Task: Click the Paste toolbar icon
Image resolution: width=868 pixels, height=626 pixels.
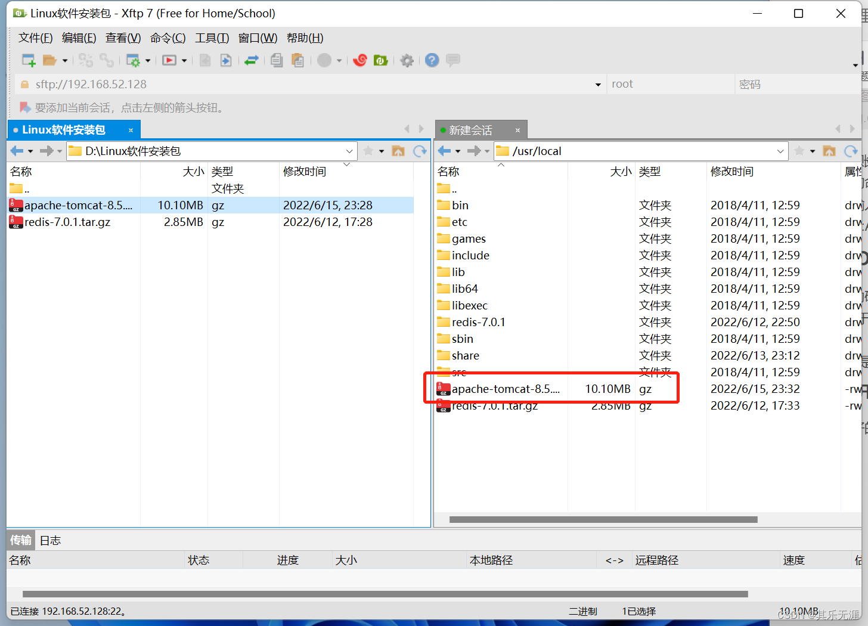Action: point(297,60)
